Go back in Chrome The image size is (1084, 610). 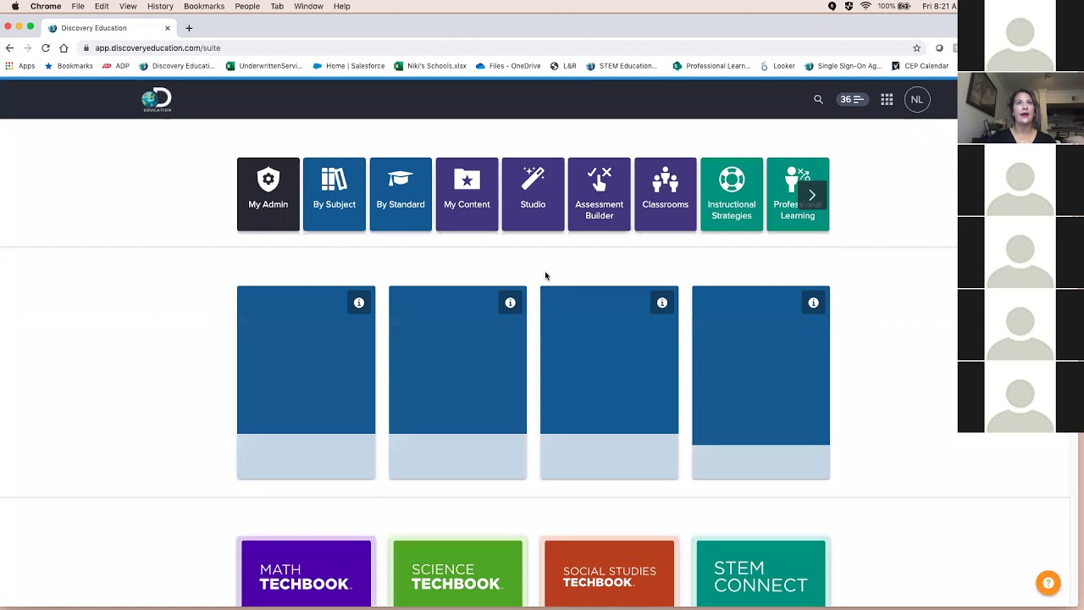pos(9,48)
